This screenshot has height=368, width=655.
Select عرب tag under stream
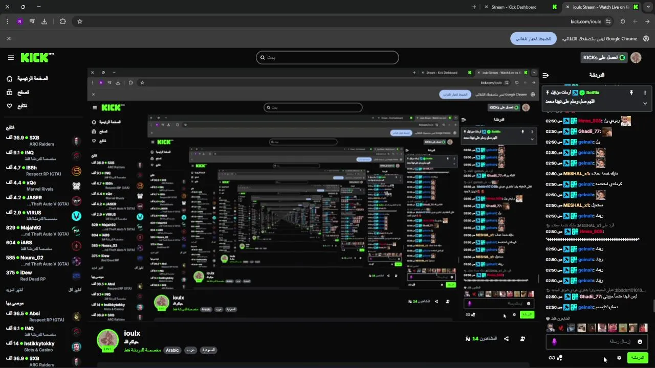point(190,350)
